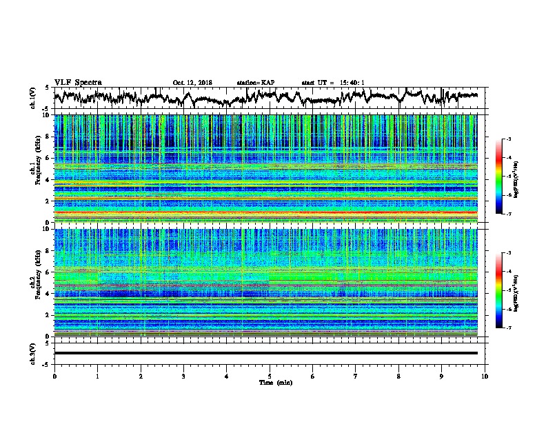Click the "5" tick on ch.1(V) axis
Viewport: 546px width, 422px height.
[47, 88]
